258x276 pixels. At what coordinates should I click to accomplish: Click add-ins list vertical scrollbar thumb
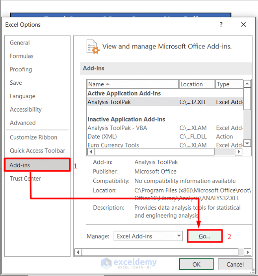[x=247, y=99]
